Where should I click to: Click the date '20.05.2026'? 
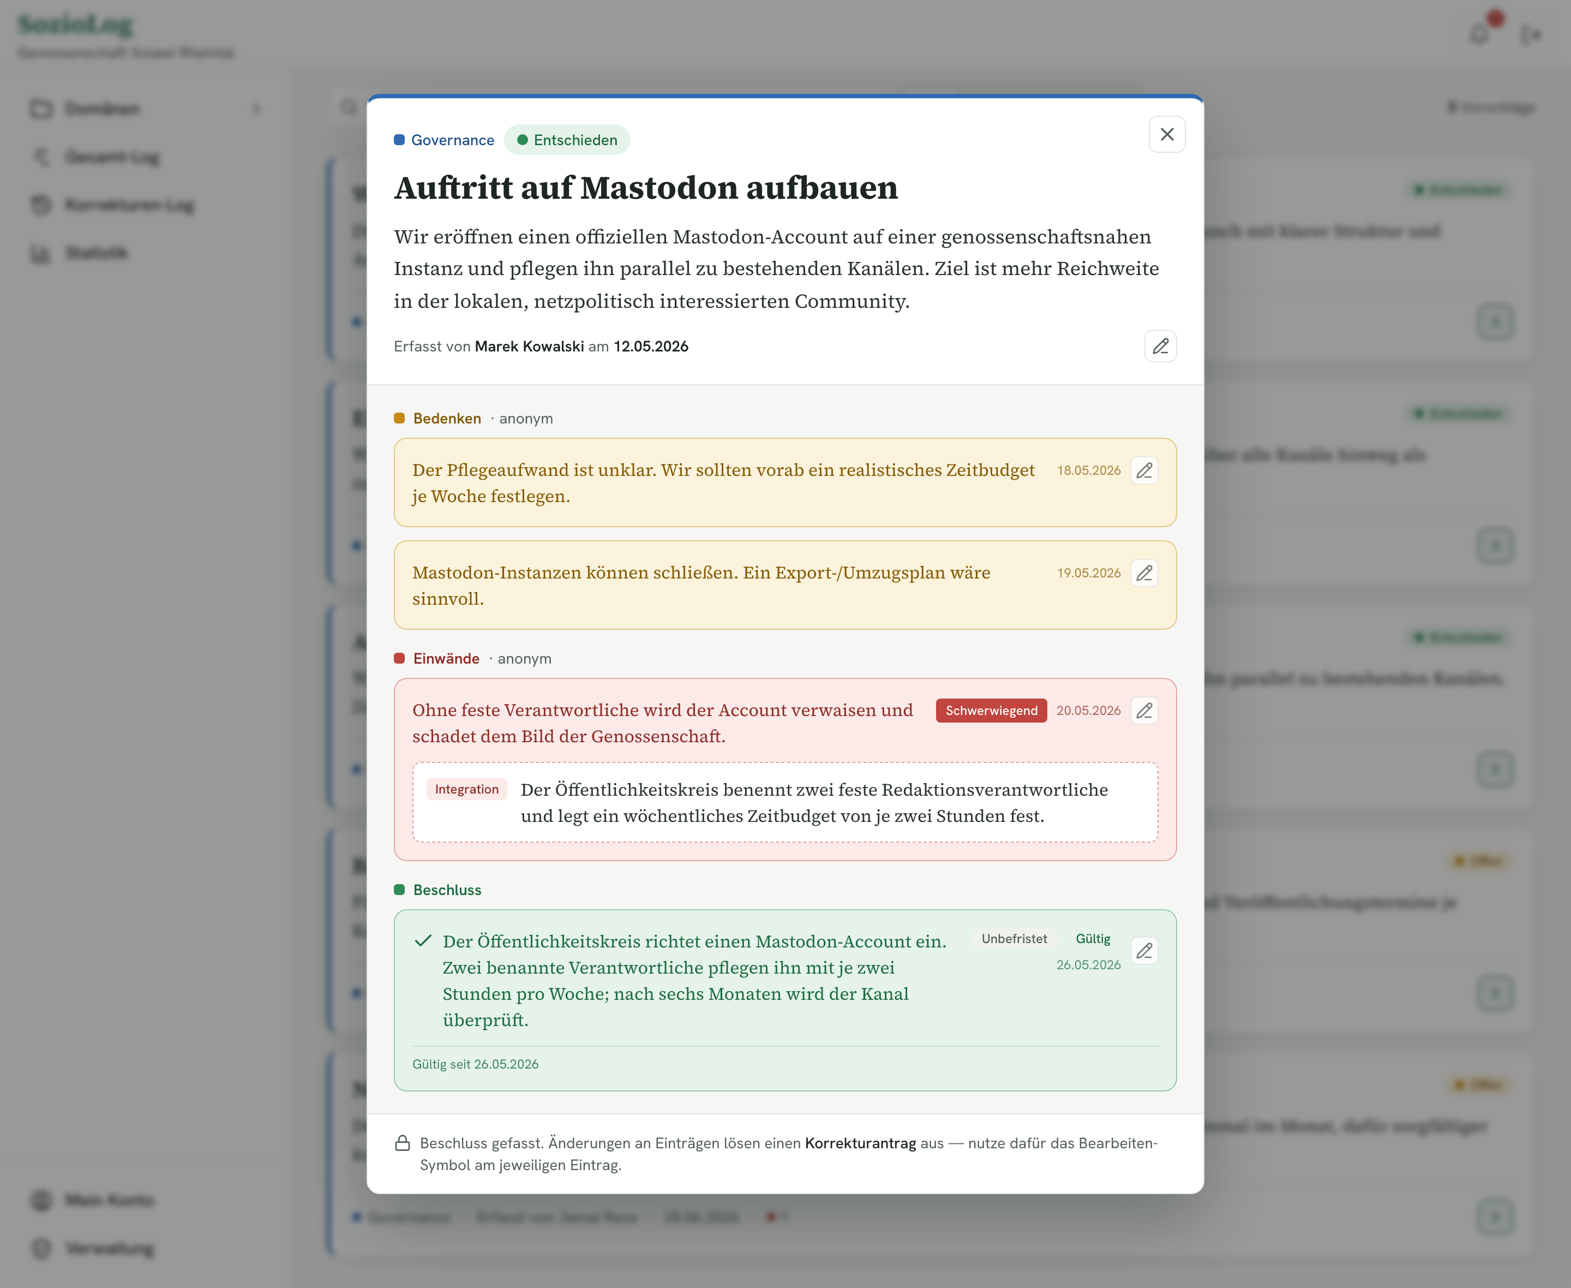pyautogui.click(x=1088, y=711)
